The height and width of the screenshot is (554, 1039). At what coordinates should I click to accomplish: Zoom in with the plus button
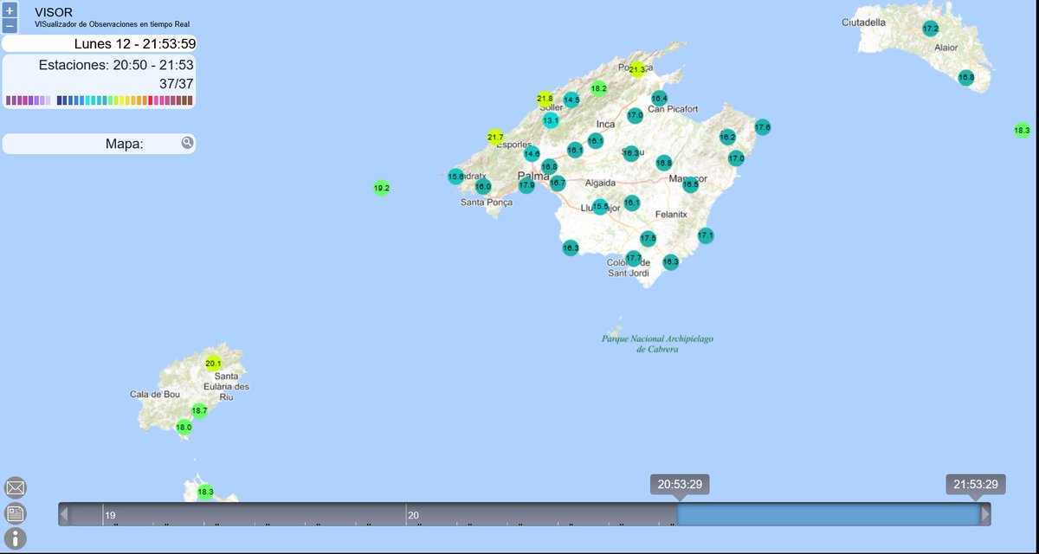click(10, 11)
